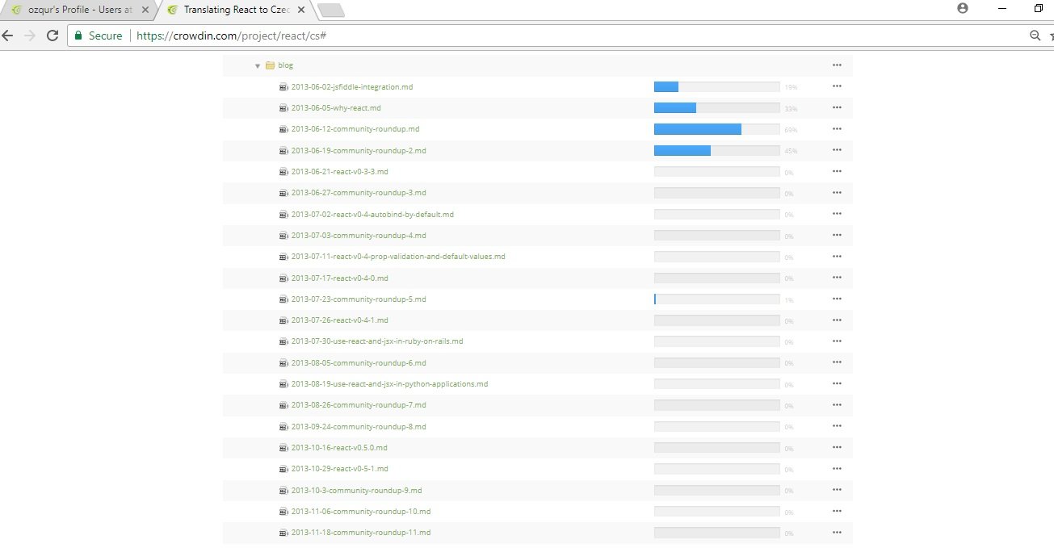The height and width of the screenshot is (548, 1054).
Task: Open a new browser tab
Action: (330, 10)
